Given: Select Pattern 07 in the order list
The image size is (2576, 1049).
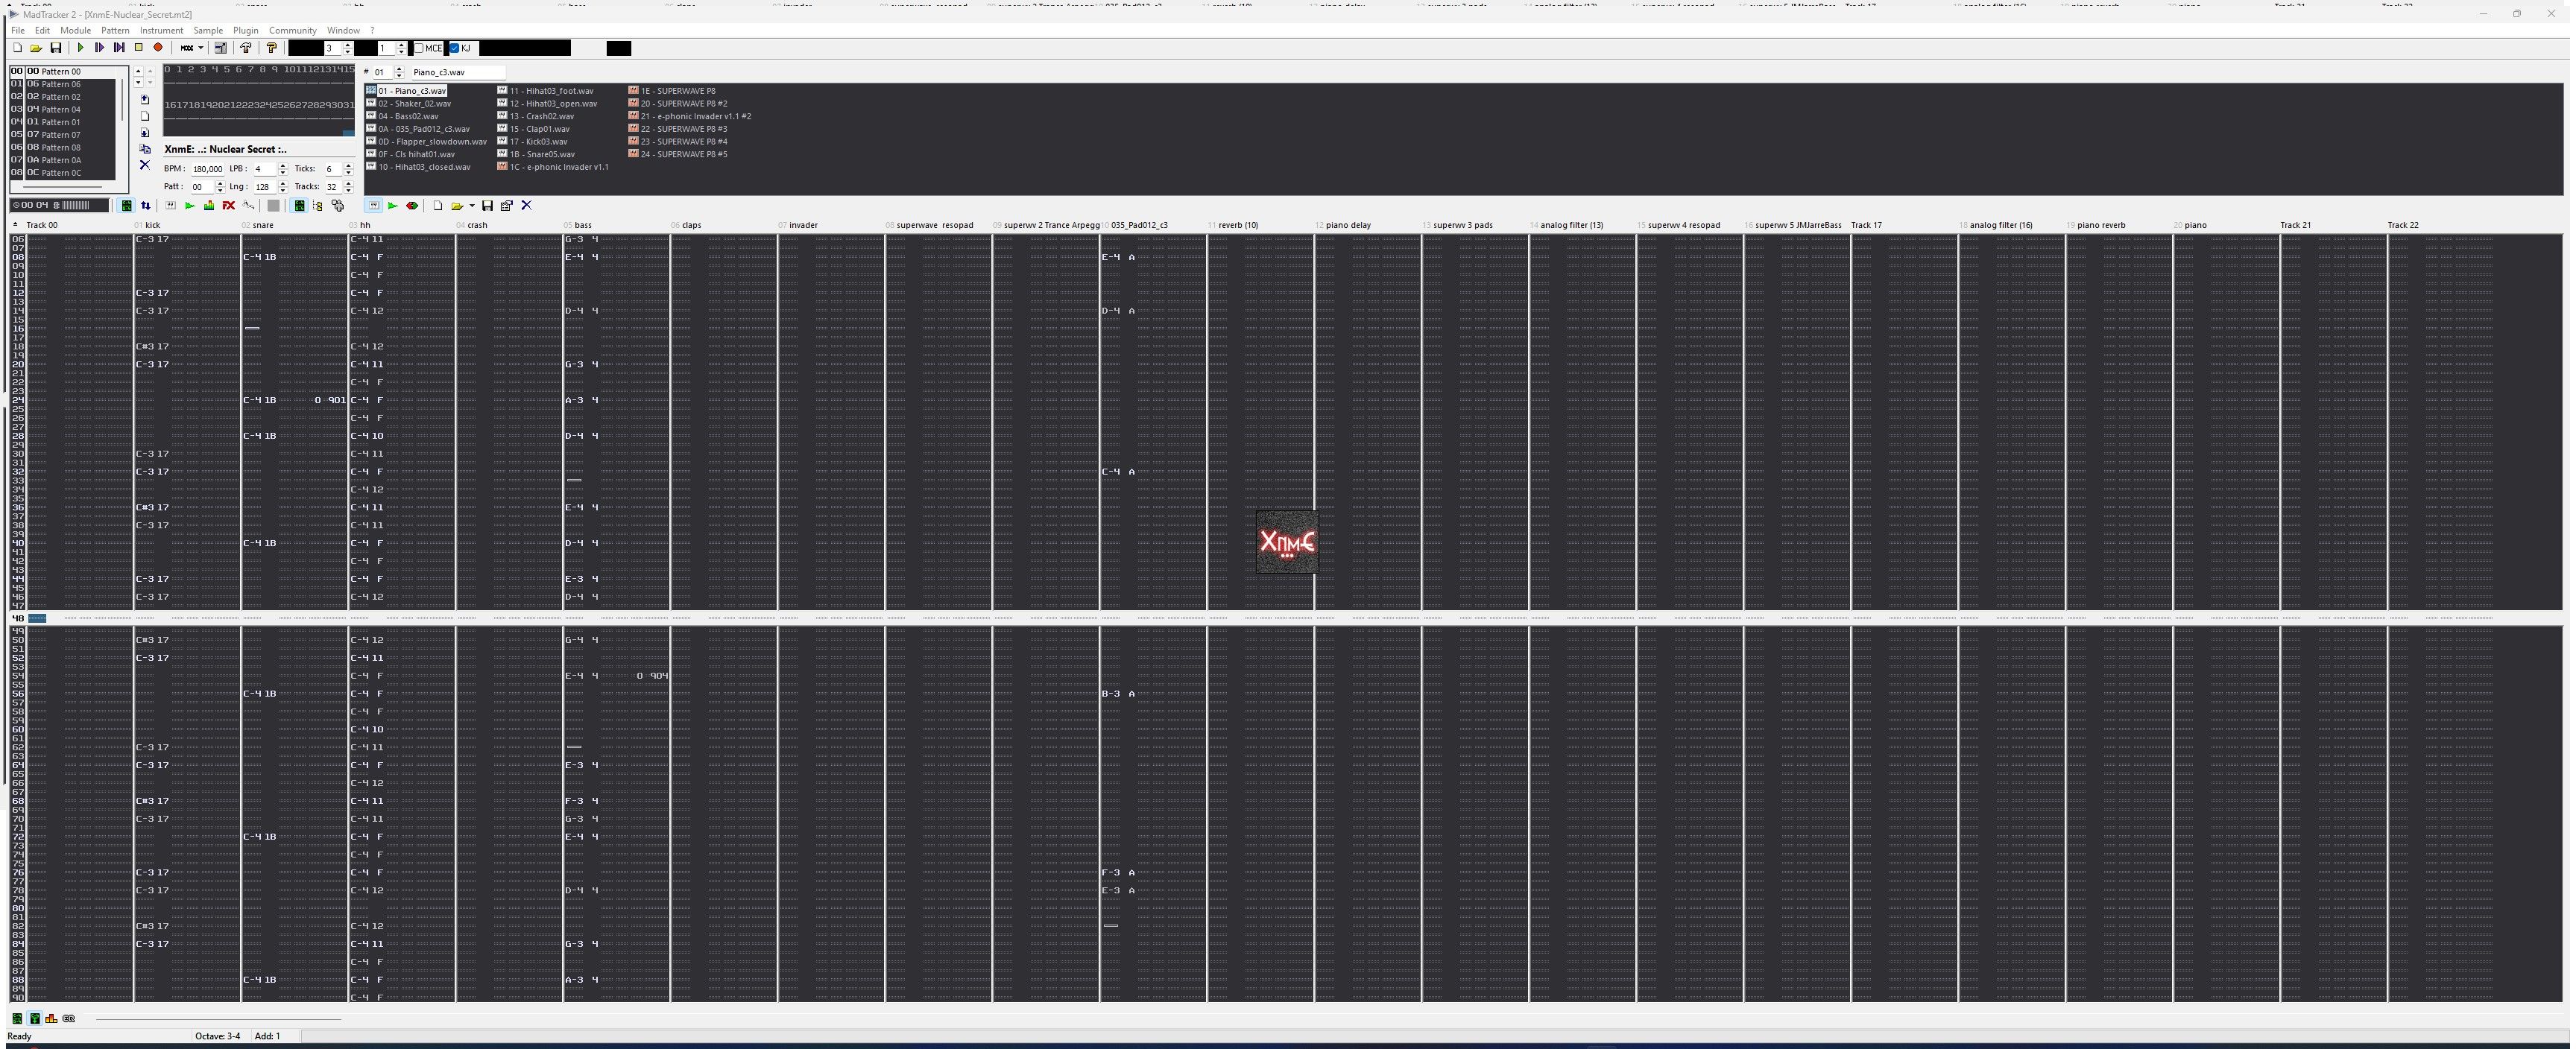Looking at the screenshot, I should [x=60, y=135].
